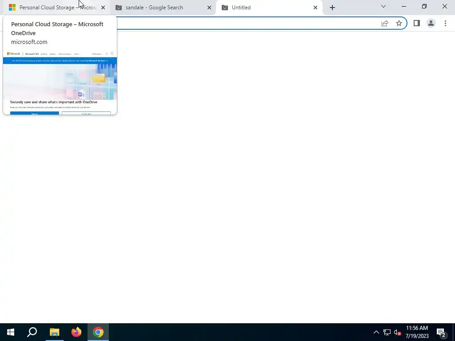Open the Chrome profile avatar menu
The width and height of the screenshot is (455, 341).
431,23
